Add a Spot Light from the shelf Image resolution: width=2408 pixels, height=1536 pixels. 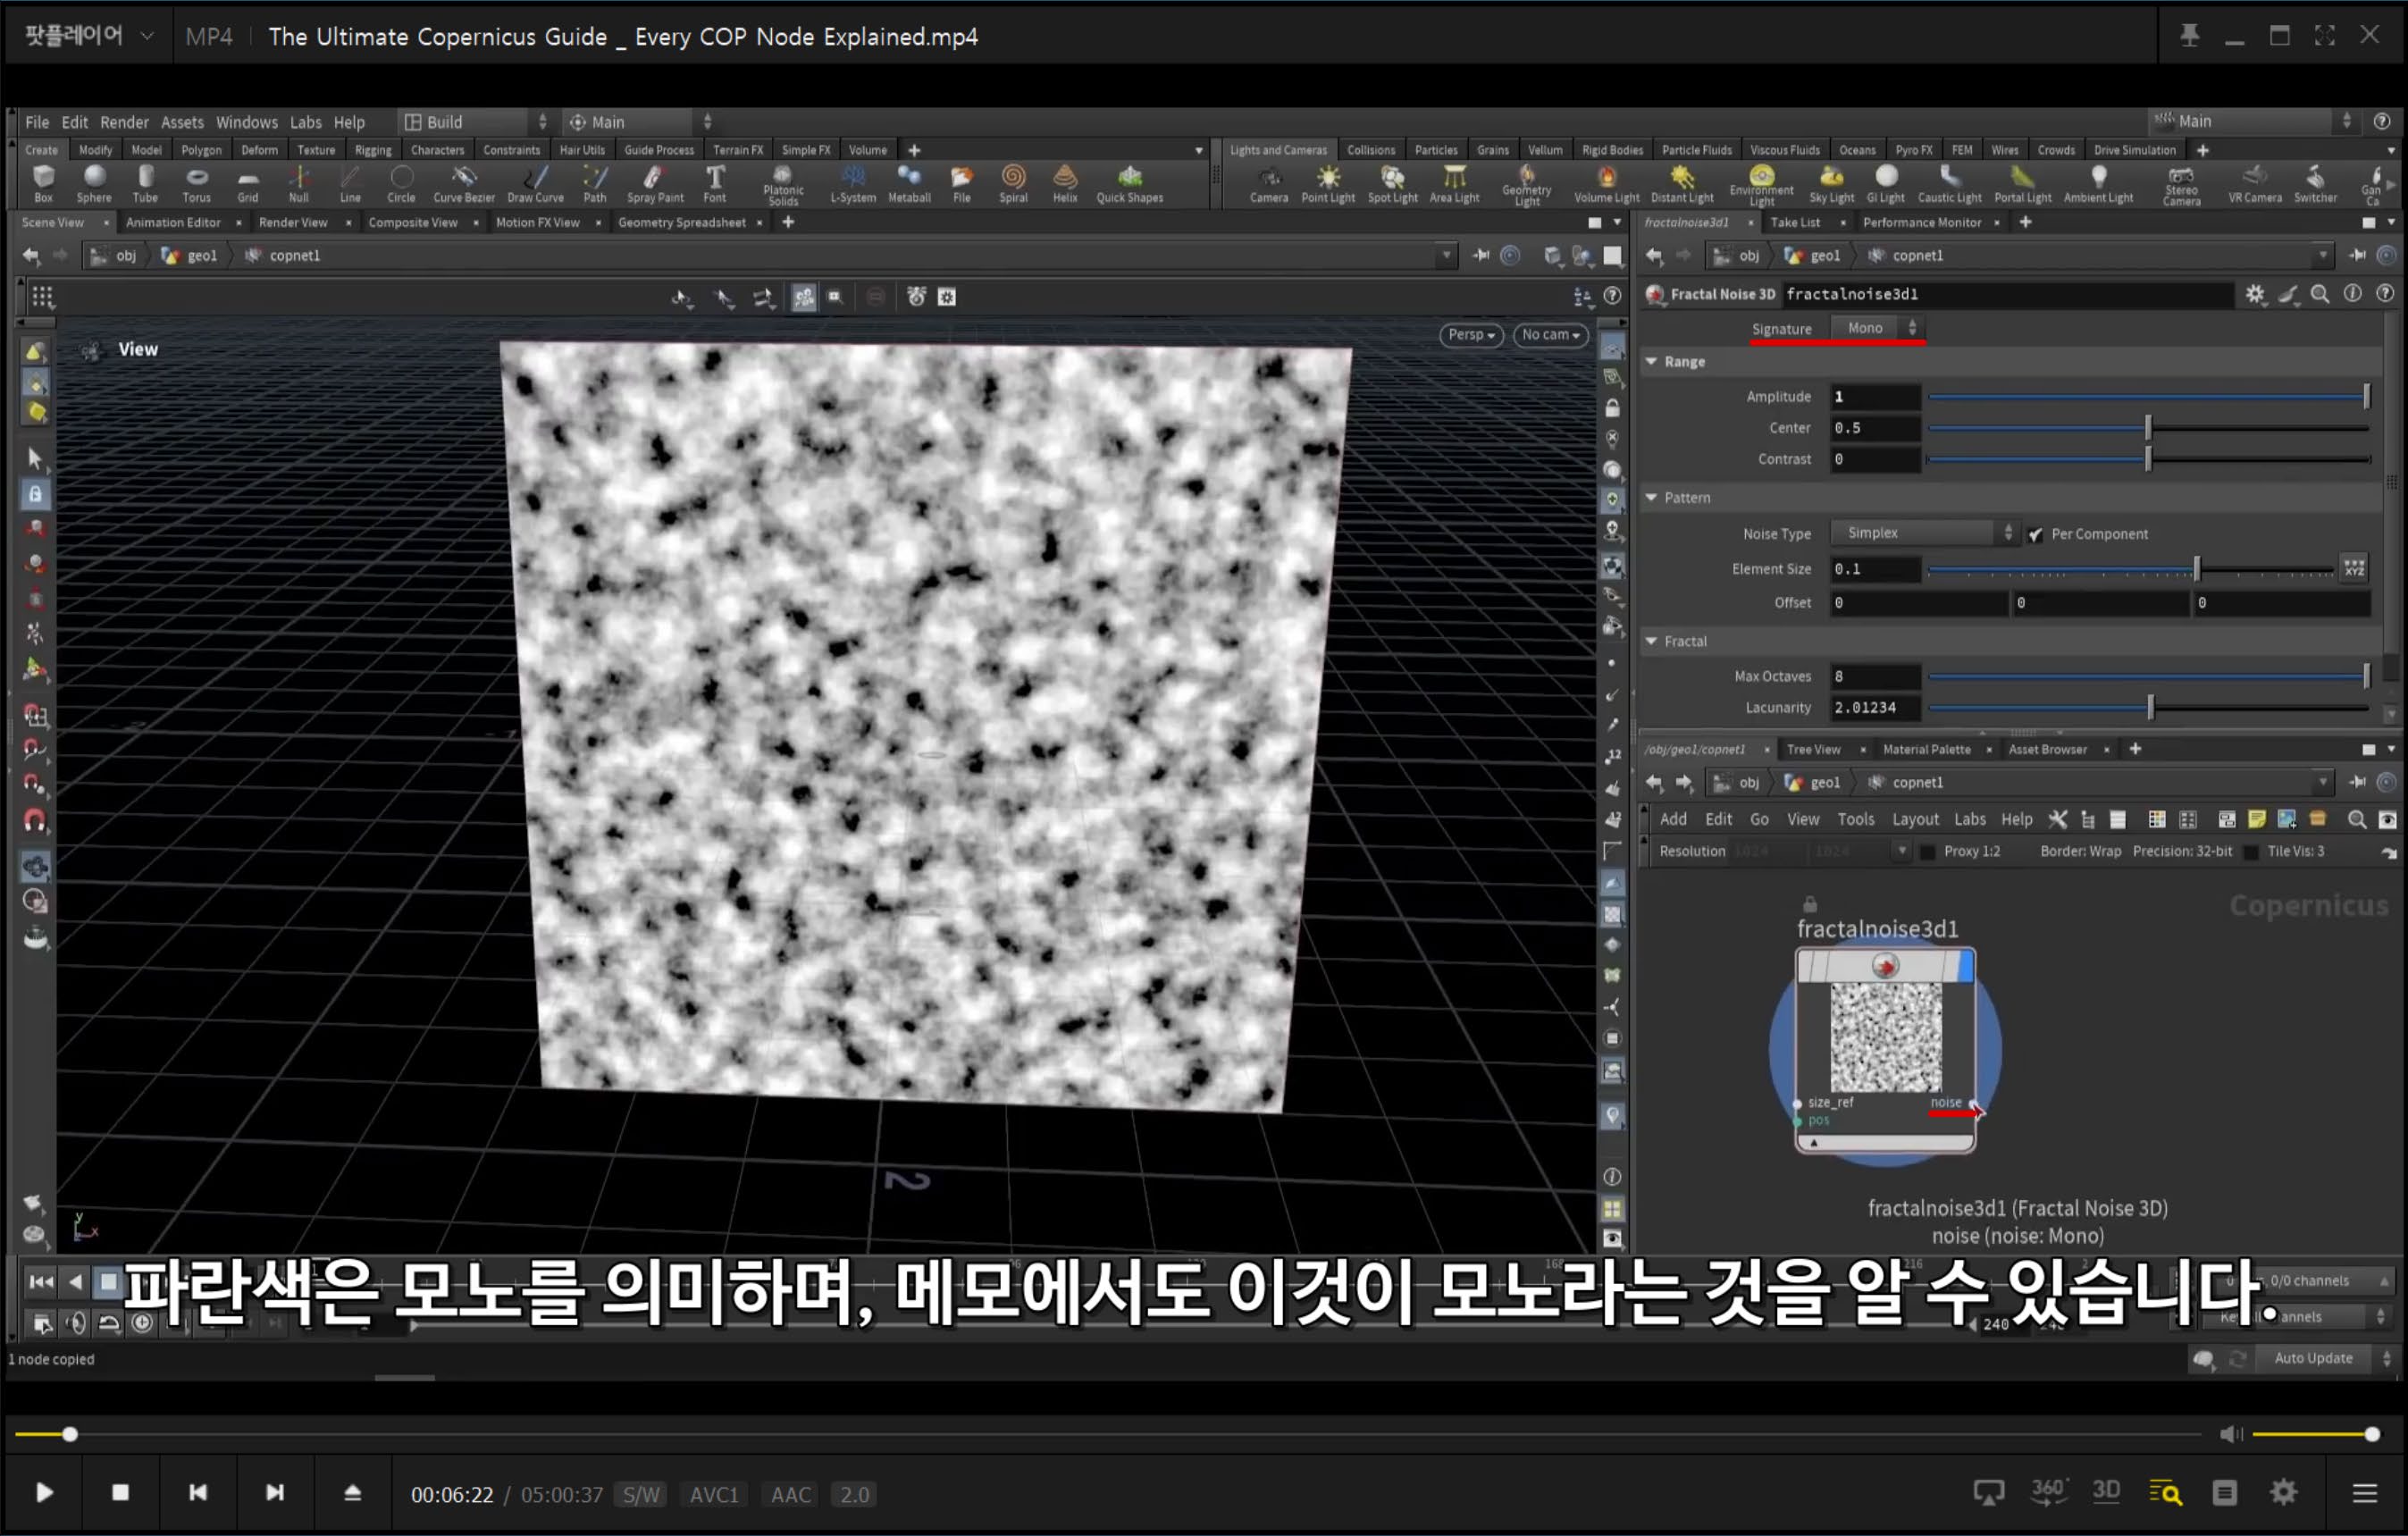point(1393,184)
